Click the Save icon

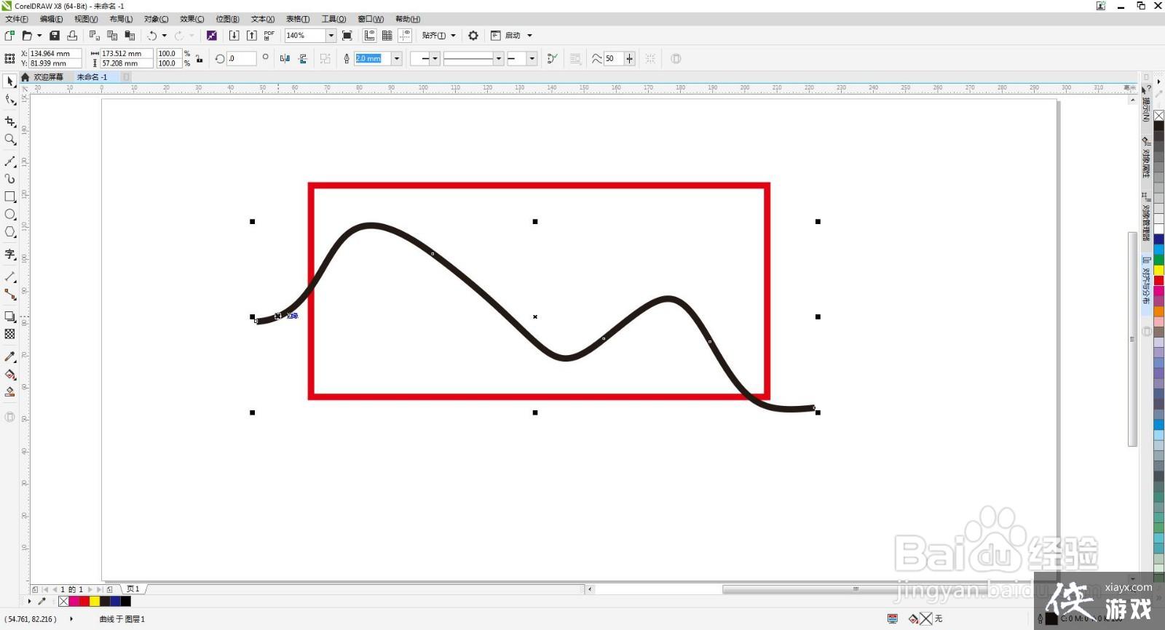54,35
